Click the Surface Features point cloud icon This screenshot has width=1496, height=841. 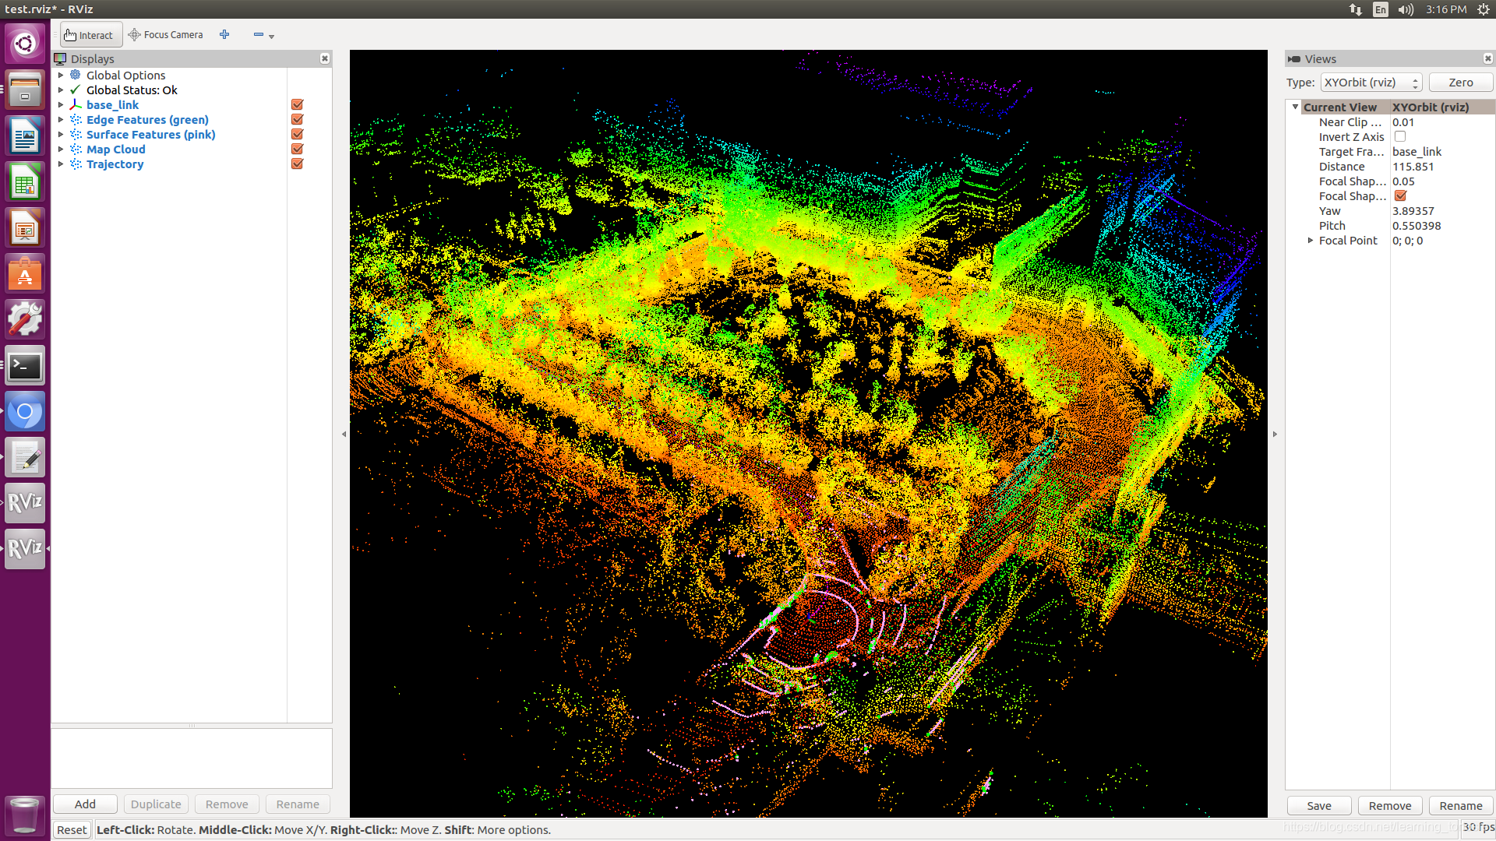(x=76, y=135)
